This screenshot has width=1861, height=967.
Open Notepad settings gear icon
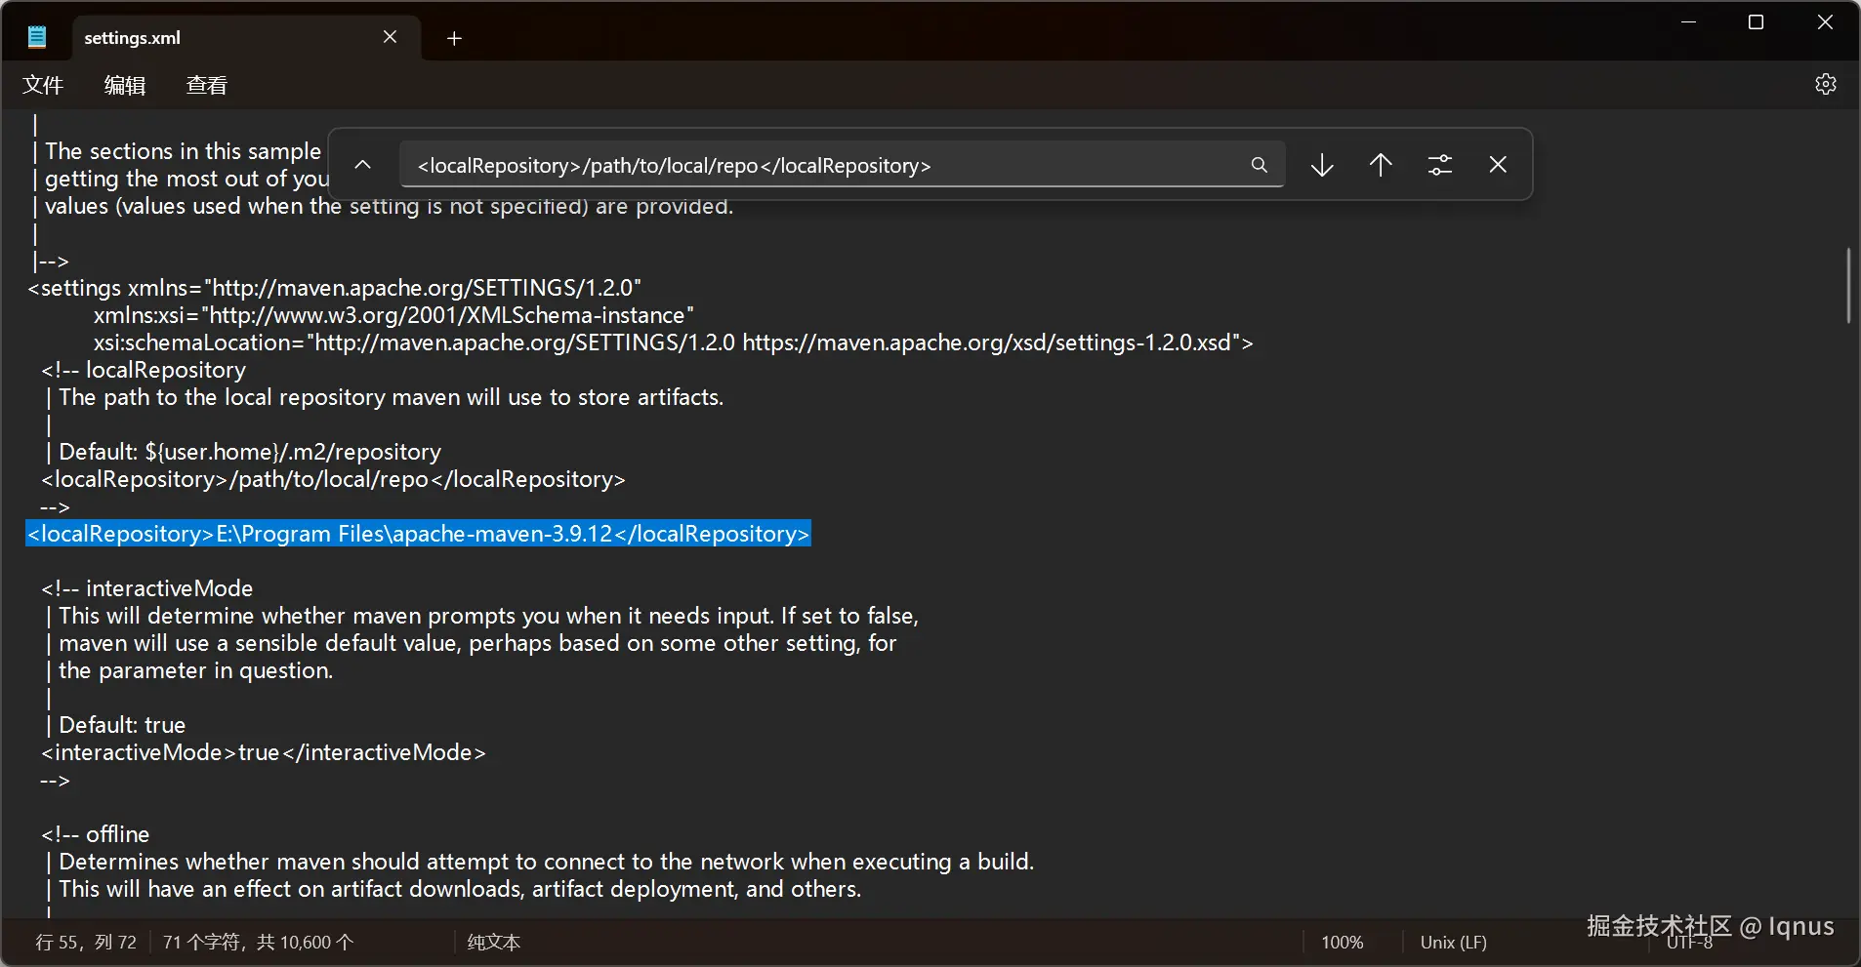(x=1825, y=84)
